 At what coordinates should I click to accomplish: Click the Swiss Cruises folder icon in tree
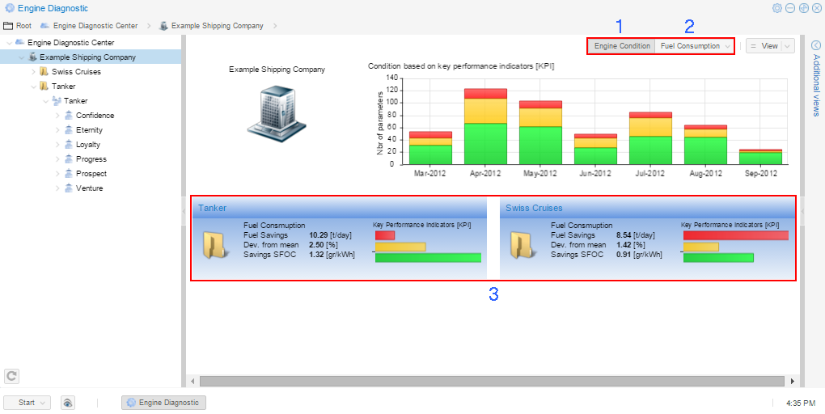44,71
